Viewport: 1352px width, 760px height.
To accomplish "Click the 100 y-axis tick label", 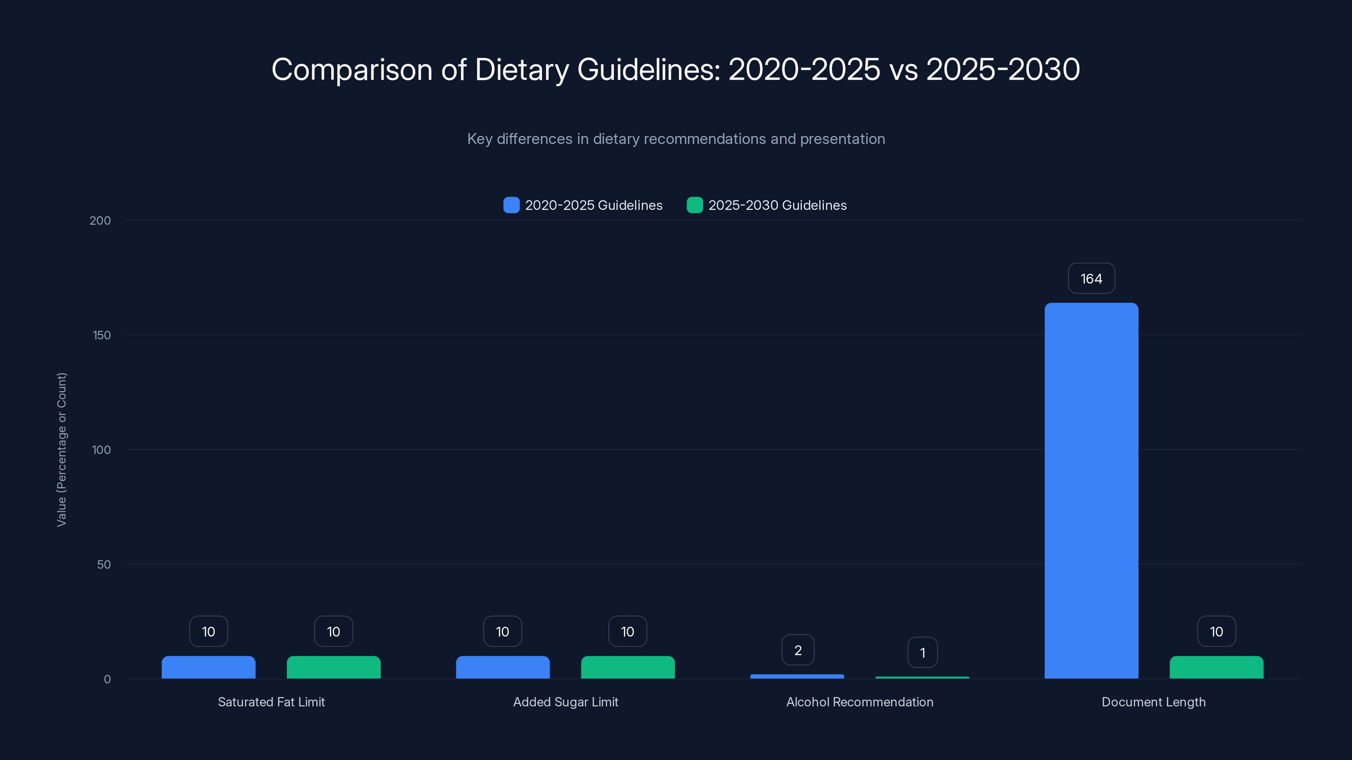I will point(101,450).
